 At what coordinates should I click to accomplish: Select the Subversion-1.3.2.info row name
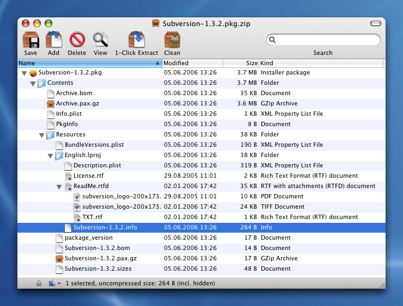(x=105, y=228)
